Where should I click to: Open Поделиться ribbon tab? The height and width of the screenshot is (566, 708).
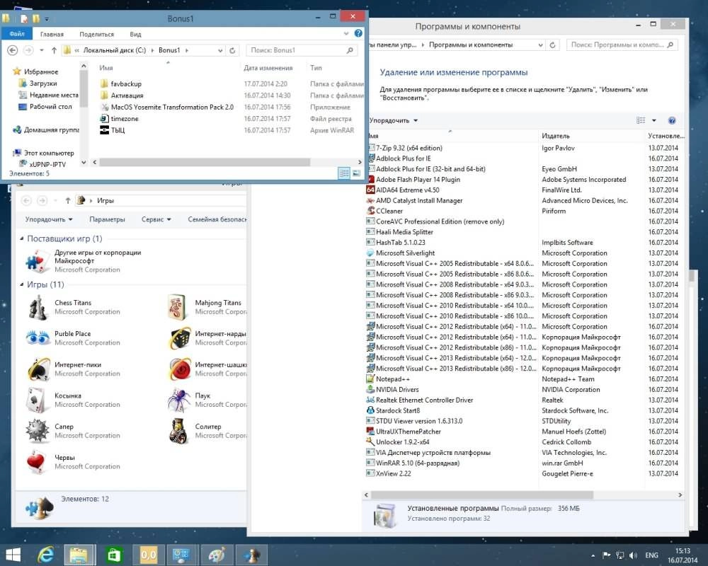click(96, 34)
